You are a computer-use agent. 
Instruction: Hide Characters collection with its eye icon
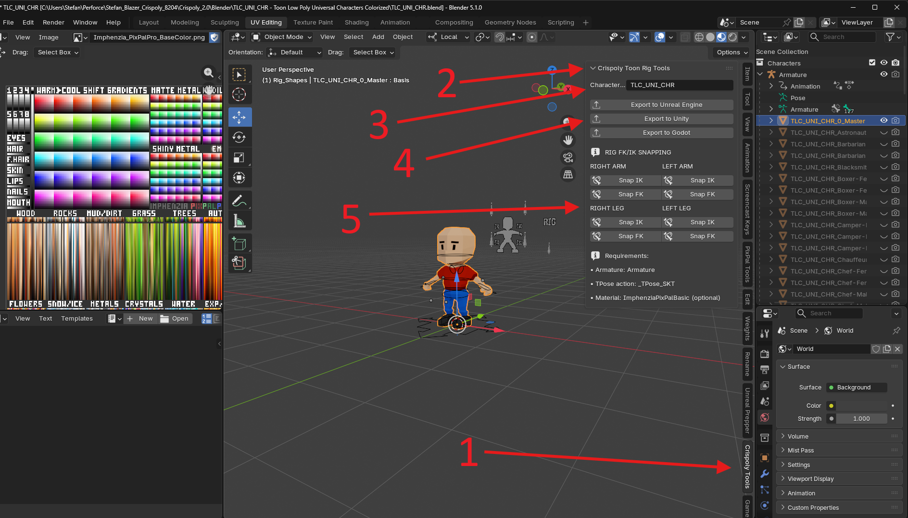(x=884, y=63)
